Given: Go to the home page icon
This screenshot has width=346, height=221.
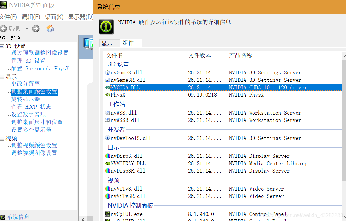Looking at the screenshot, I should point(50,29).
